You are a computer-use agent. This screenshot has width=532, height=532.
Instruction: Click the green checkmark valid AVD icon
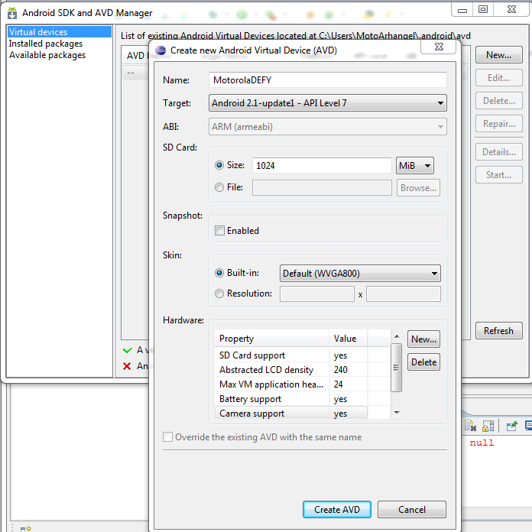tap(127, 350)
